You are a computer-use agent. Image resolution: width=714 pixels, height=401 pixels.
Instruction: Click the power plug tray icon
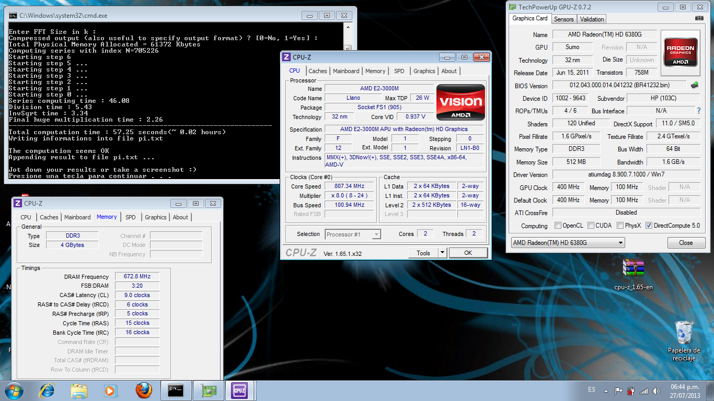(x=631, y=391)
